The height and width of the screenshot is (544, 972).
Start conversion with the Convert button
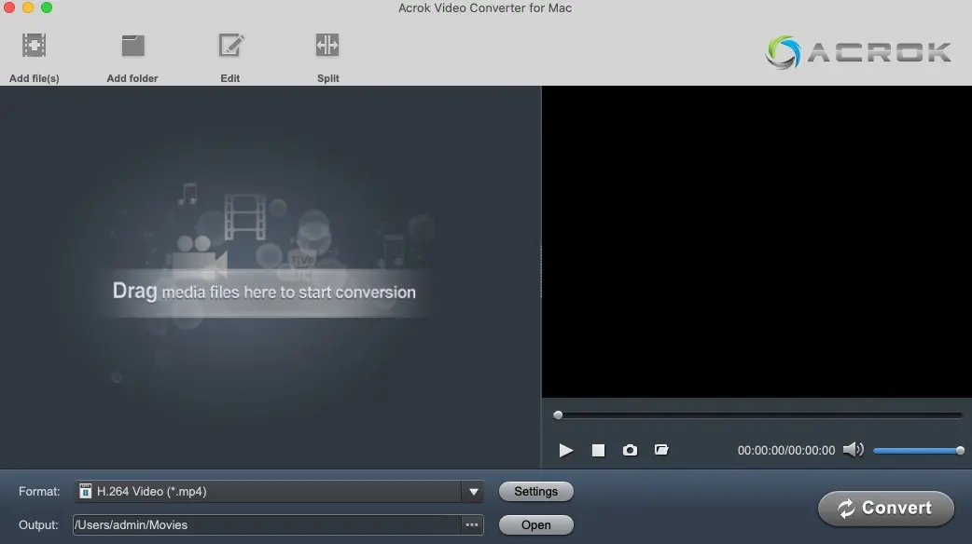pyautogui.click(x=885, y=509)
